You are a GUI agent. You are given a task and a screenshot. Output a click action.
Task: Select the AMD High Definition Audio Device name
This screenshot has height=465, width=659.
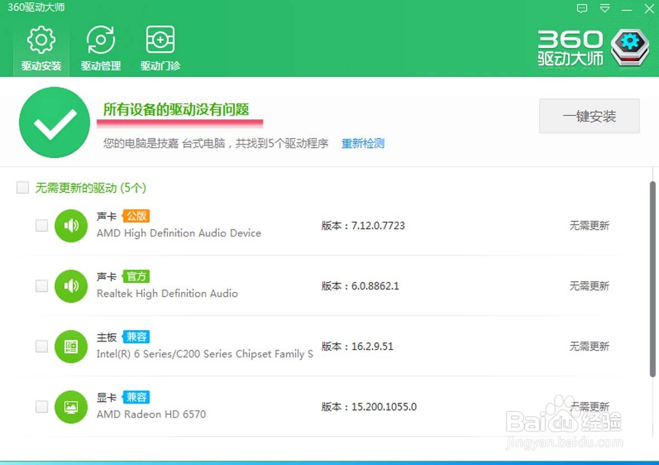(179, 233)
